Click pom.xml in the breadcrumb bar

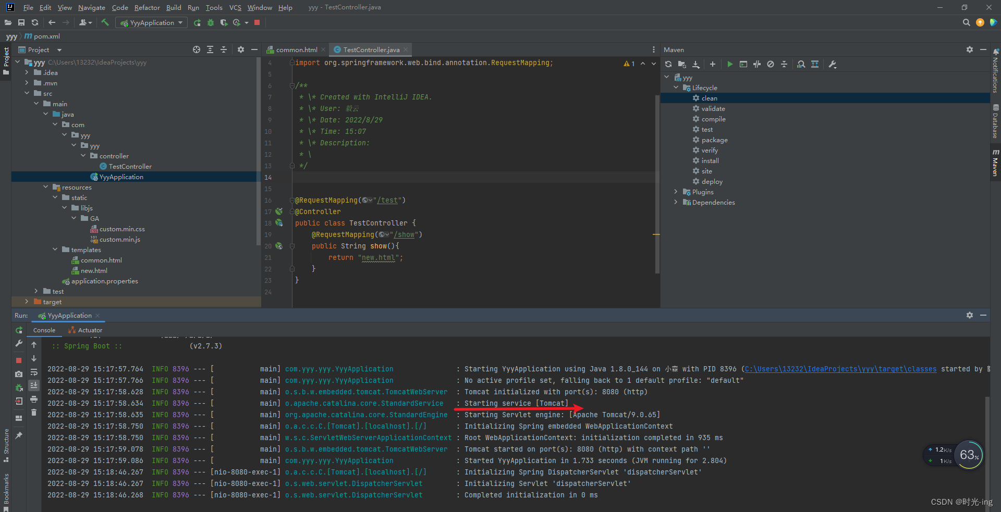[43, 36]
